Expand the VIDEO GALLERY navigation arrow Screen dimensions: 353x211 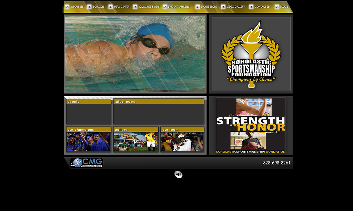click(224, 6)
